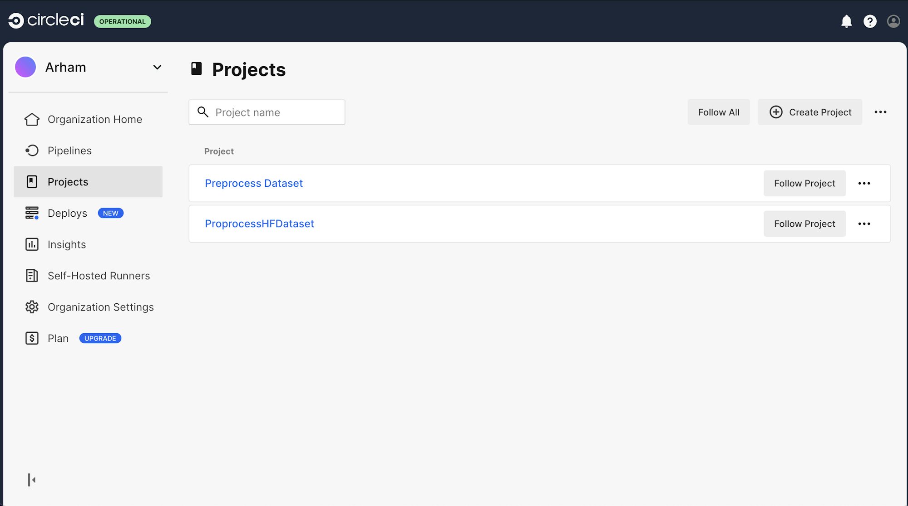Image resolution: width=908 pixels, height=506 pixels.
Task: Expand the Arham organization switcher
Action: pos(157,67)
